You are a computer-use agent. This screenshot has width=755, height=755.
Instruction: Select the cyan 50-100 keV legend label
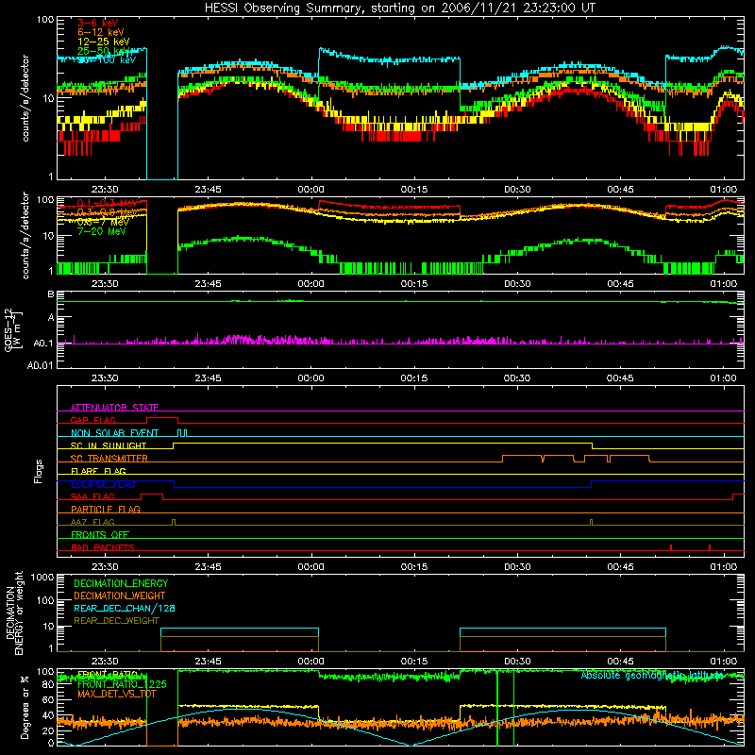tap(107, 60)
